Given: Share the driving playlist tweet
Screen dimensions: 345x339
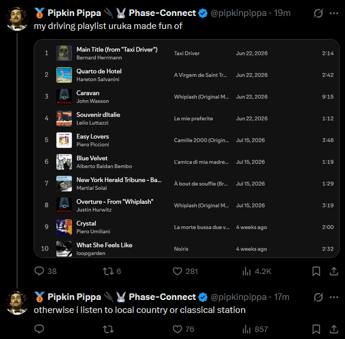Looking at the screenshot, I should [334, 271].
